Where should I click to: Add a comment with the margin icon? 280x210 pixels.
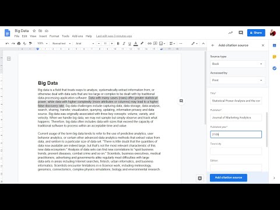[x=181, y=101]
